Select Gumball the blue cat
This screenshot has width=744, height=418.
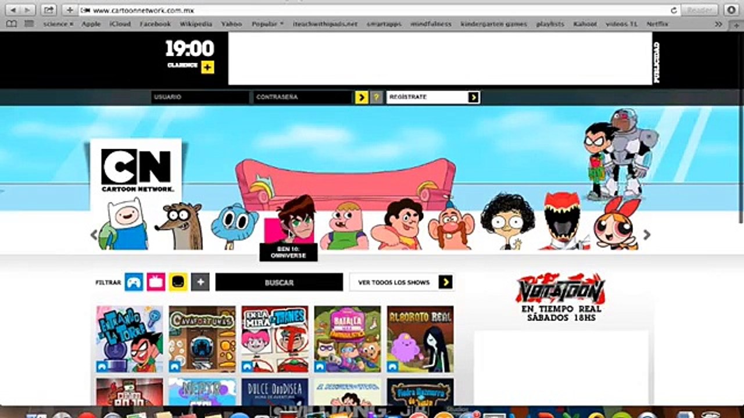point(234,227)
